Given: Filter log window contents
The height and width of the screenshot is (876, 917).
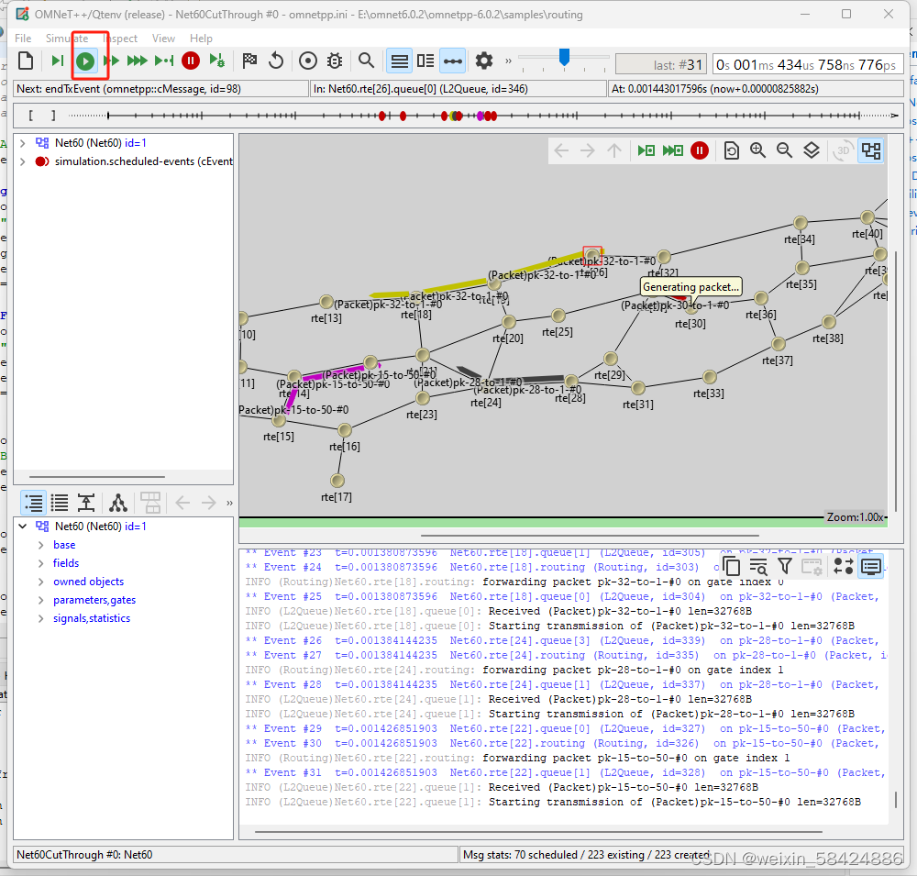Looking at the screenshot, I should pyautogui.click(x=785, y=566).
